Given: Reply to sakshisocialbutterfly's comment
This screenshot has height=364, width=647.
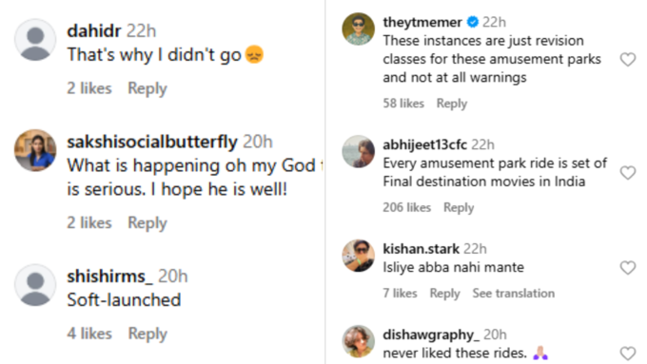Looking at the screenshot, I should coord(147,223).
